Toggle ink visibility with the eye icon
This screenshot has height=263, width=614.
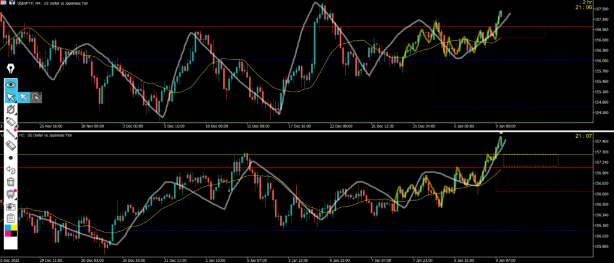point(11,85)
